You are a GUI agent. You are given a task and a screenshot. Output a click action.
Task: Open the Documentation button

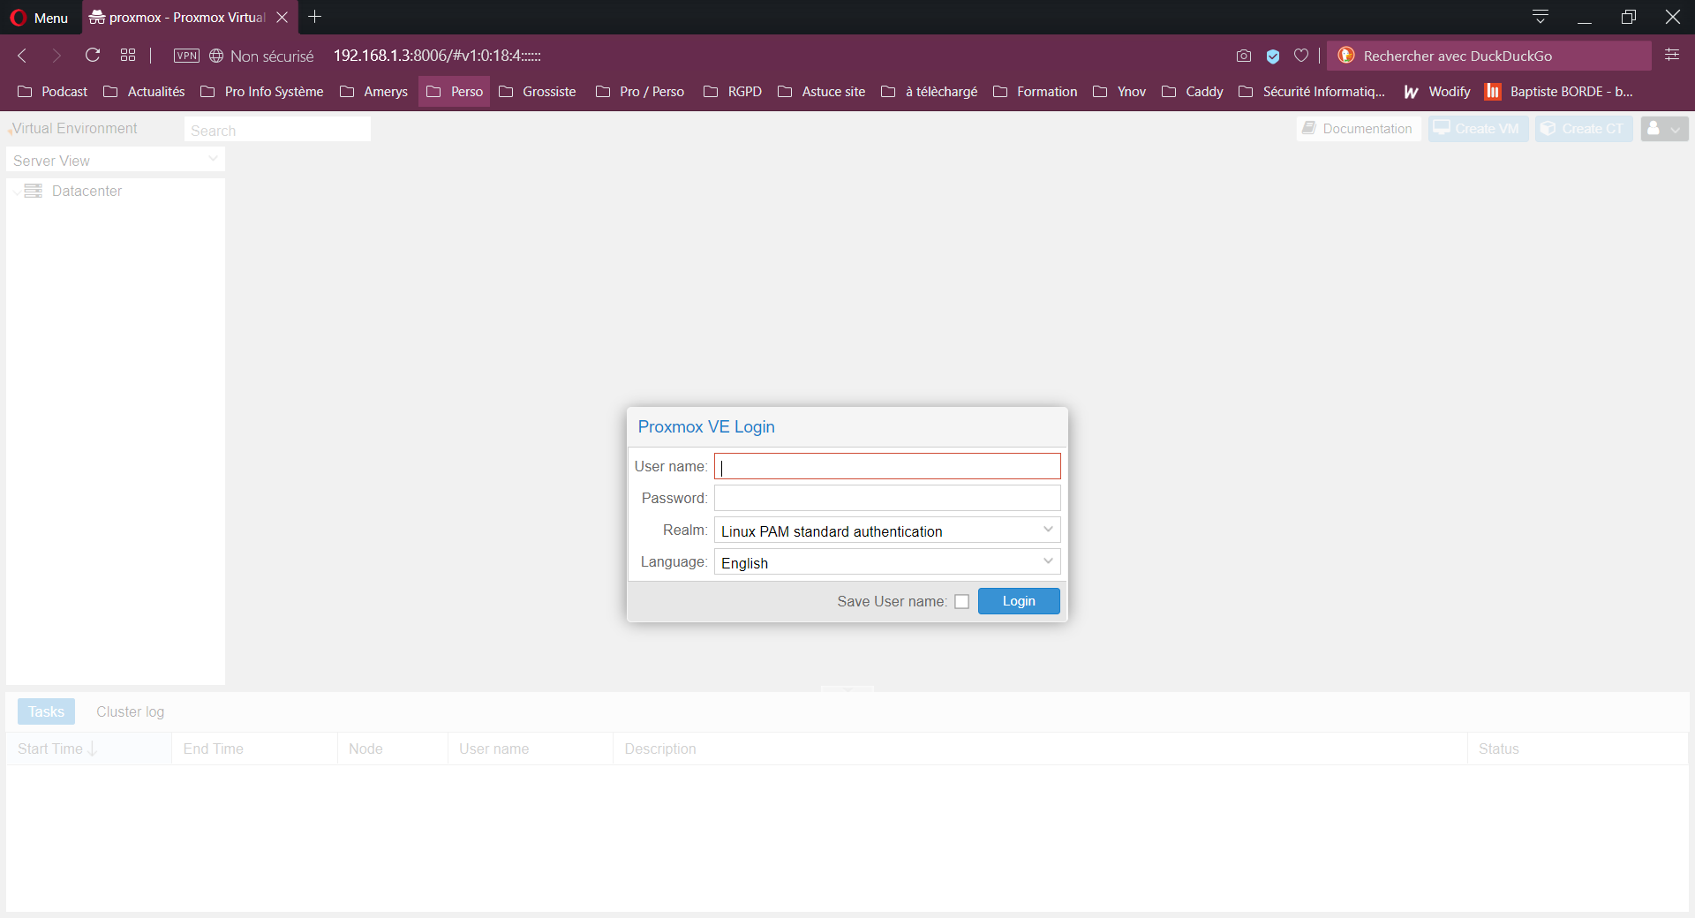click(x=1358, y=129)
